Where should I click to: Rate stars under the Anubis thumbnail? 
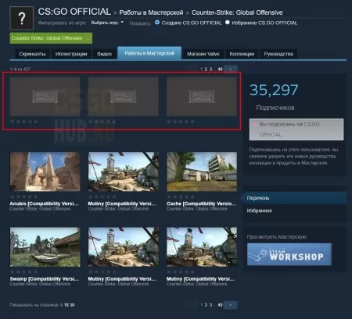[x=23, y=197]
